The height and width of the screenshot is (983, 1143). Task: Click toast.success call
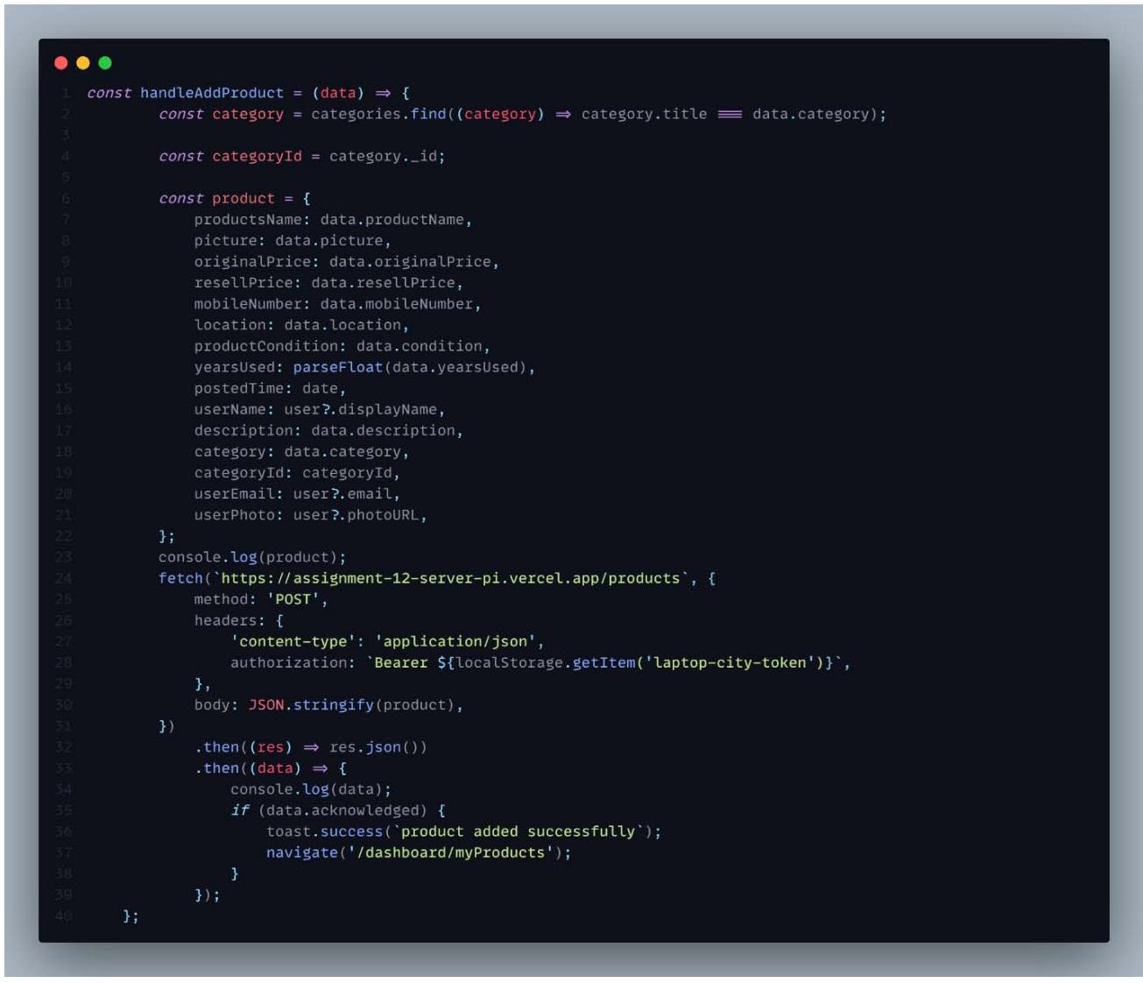325,831
